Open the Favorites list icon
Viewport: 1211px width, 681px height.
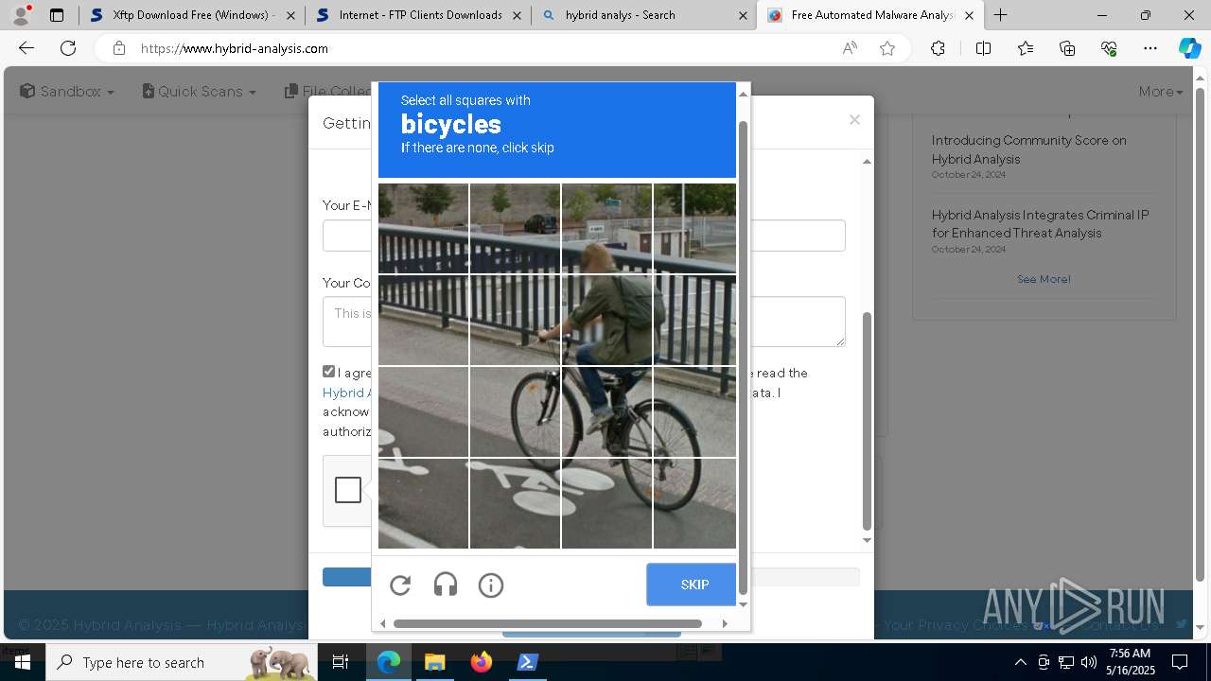point(1026,48)
